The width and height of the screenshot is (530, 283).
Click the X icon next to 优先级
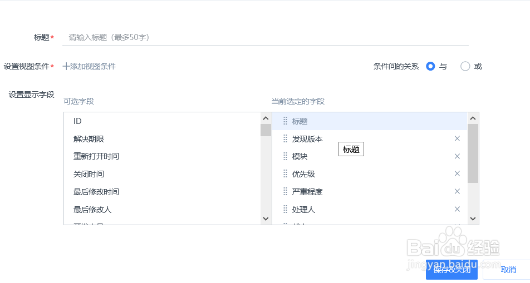point(457,173)
